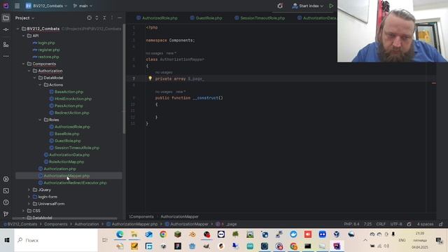This screenshot has height=252, width=448.
Task: Expand the UniversalForm folder
Action: pos(29,204)
